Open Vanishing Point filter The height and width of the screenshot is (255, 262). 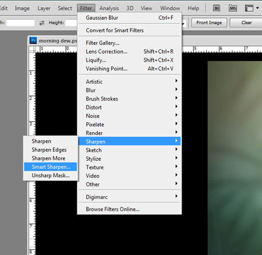click(x=129, y=69)
